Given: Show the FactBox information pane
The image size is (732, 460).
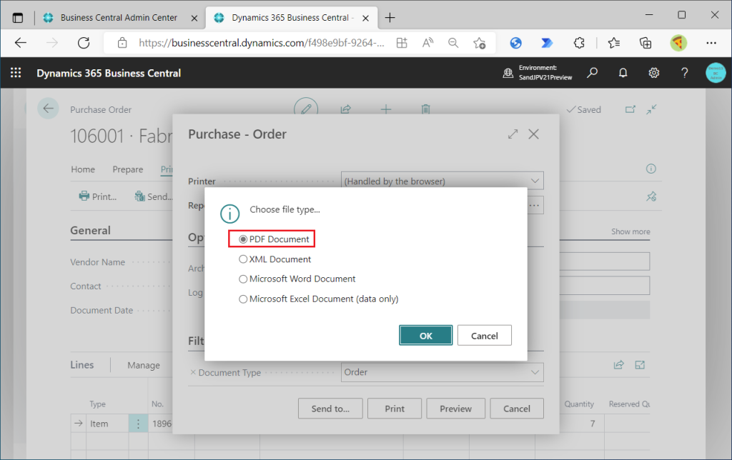Looking at the screenshot, I should 651,169.
